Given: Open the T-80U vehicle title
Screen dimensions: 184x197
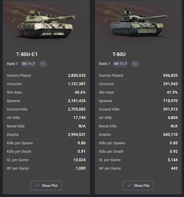Looking at the screenshot, I should pos(119,54).
